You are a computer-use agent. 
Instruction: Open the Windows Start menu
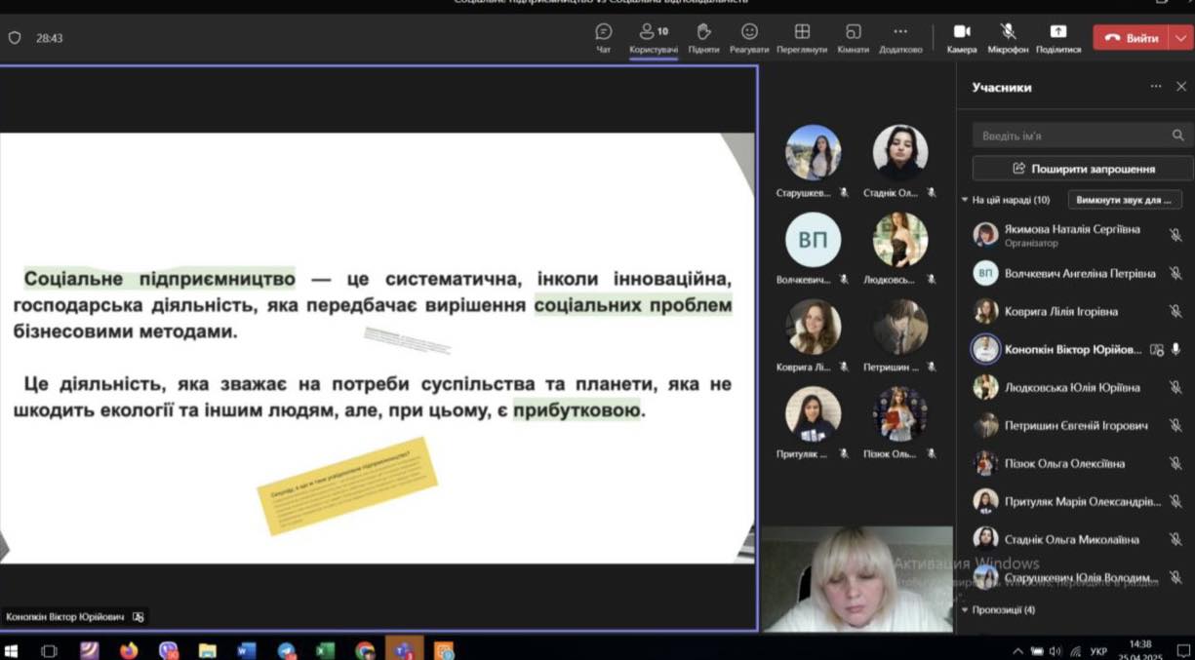[x=12, y=649]
